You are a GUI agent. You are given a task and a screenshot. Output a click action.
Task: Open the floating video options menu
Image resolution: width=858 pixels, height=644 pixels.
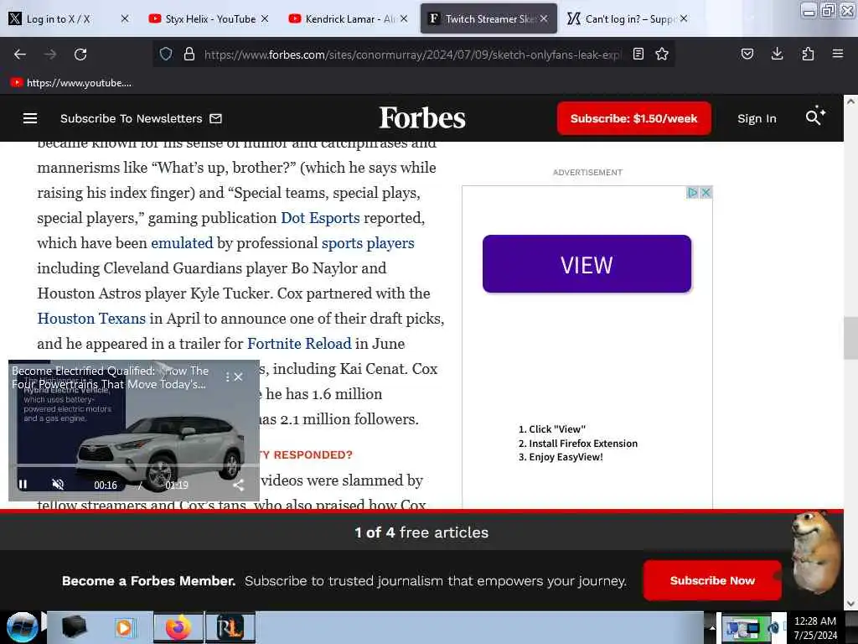[227, 377]
